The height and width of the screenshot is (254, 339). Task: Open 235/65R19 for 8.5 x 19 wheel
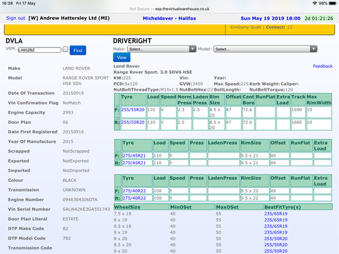(x=275, y=226)
